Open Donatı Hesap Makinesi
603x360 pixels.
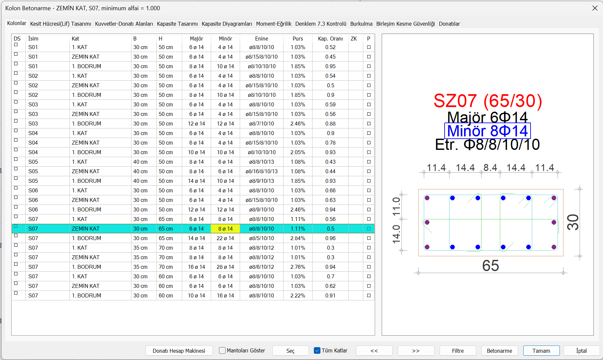pos(179,351)
